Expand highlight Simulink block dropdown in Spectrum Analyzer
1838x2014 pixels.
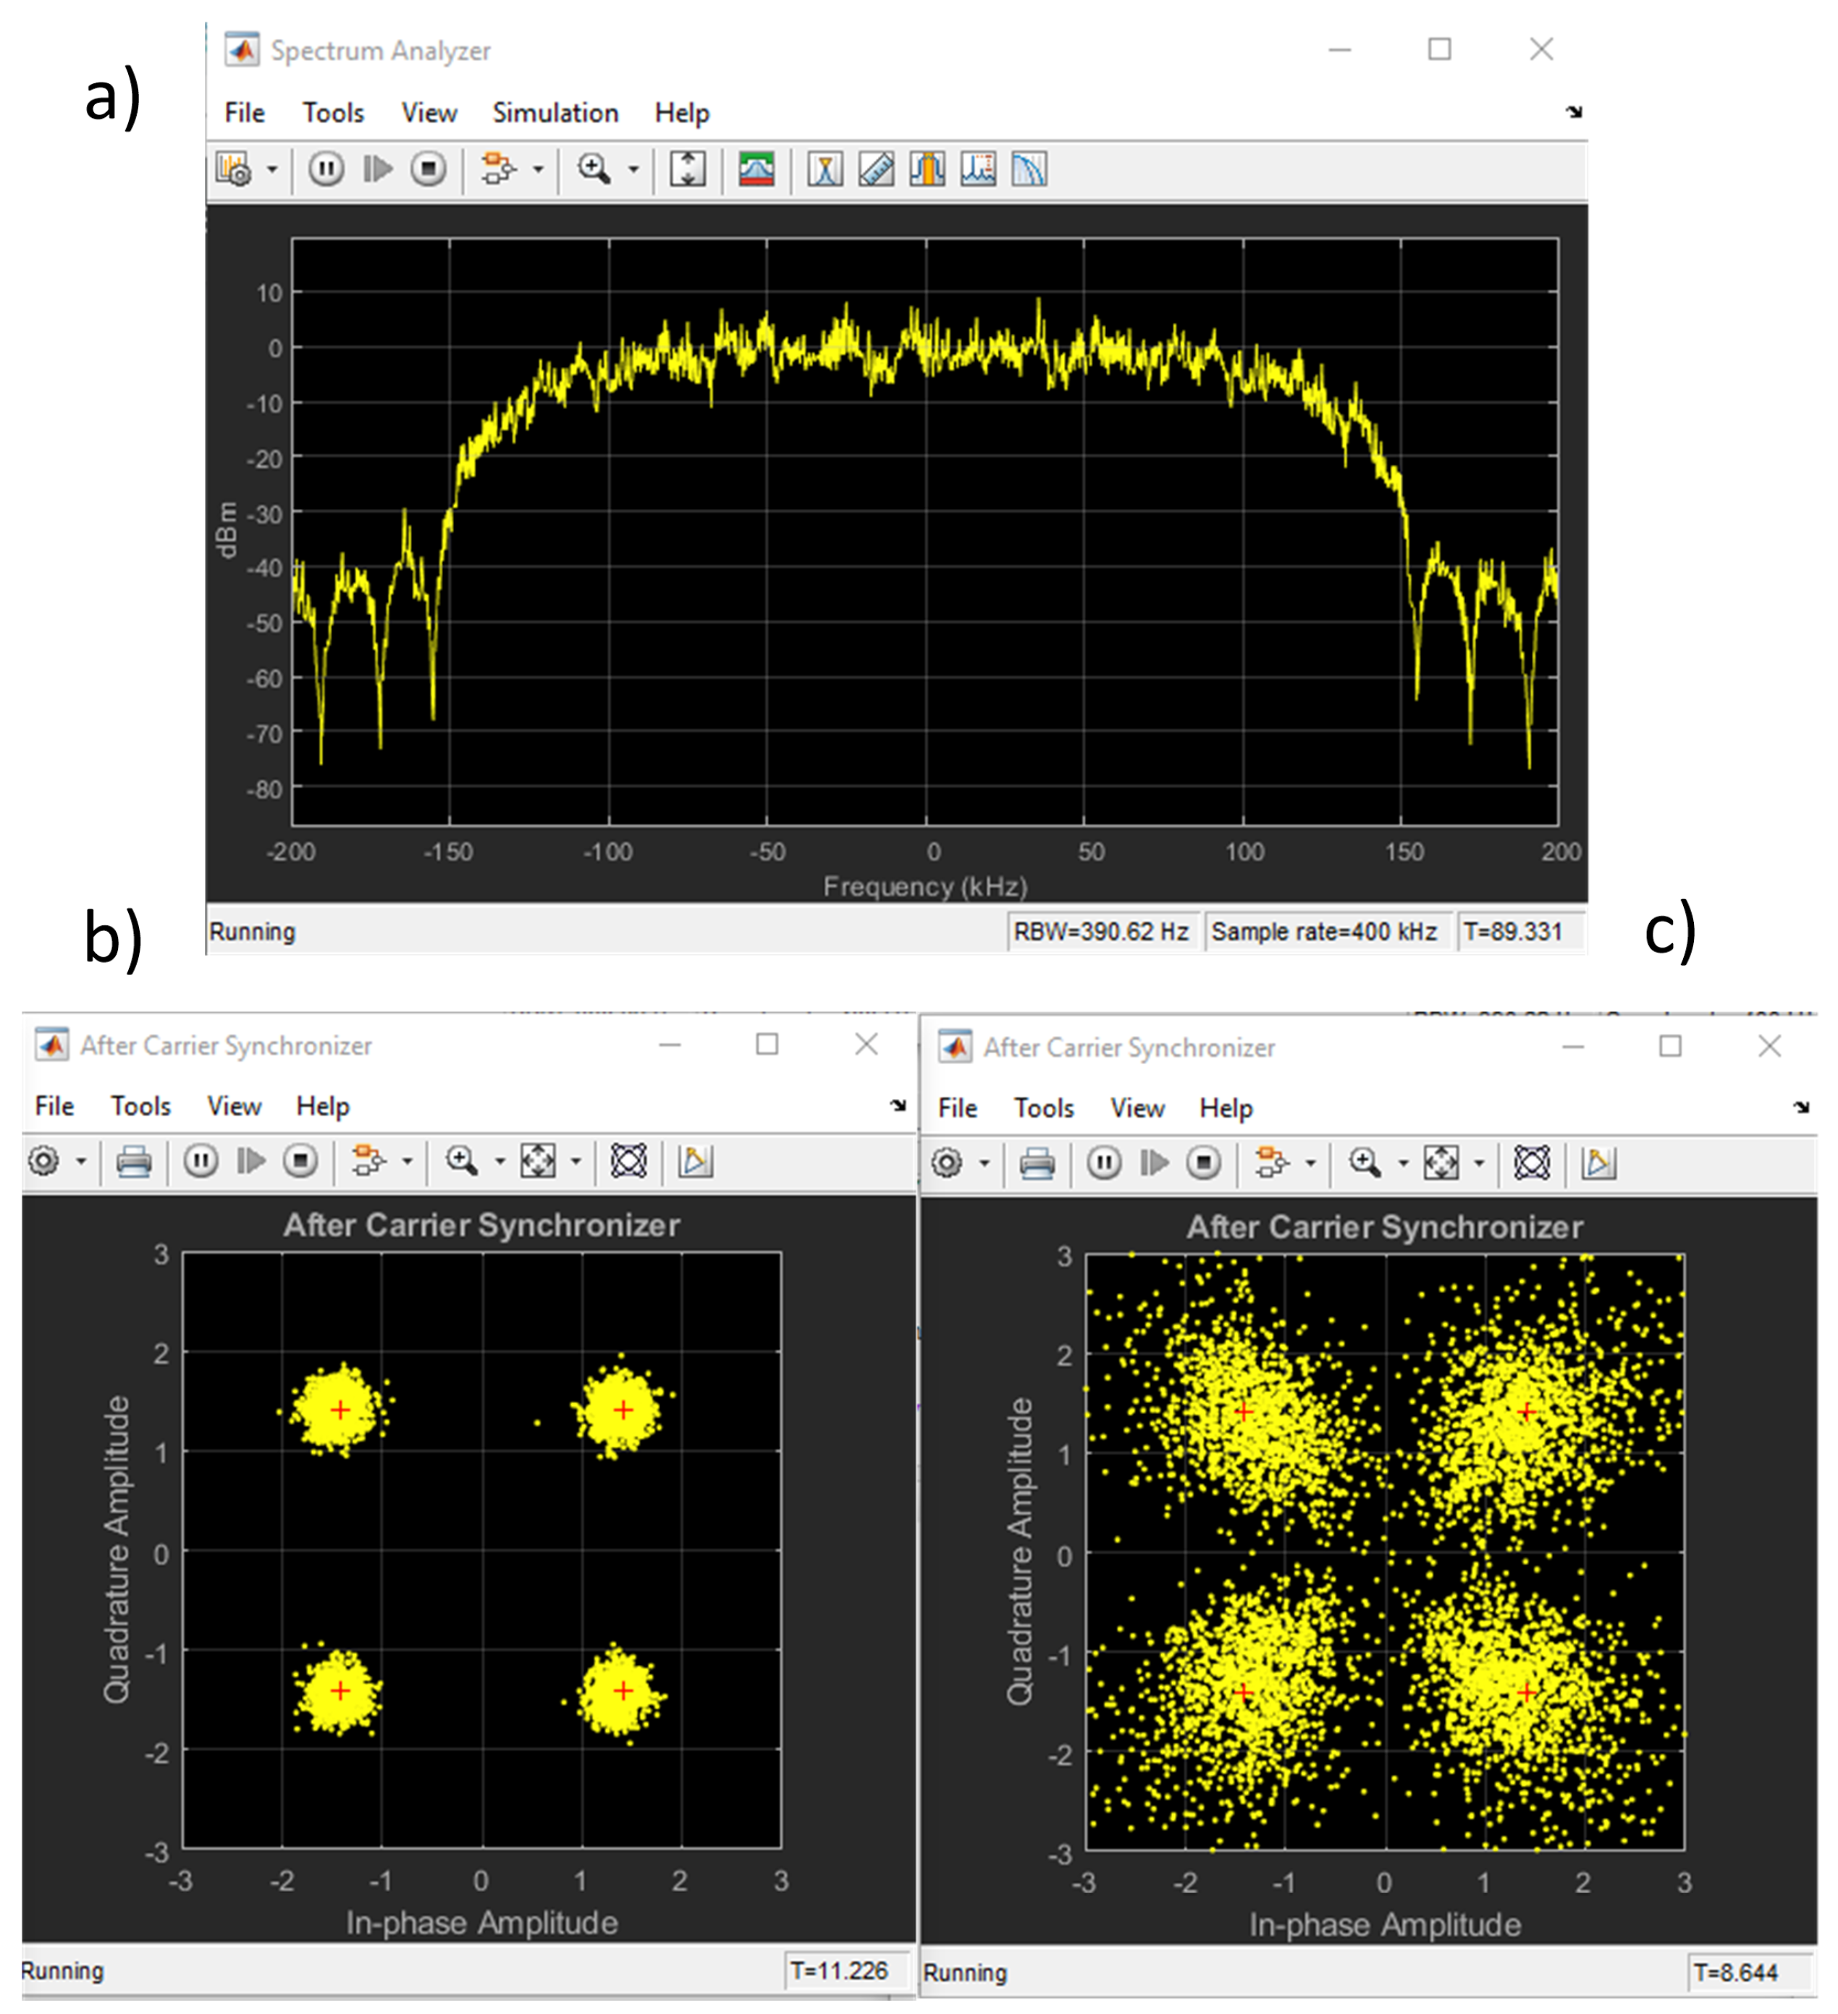pos(539,170)
